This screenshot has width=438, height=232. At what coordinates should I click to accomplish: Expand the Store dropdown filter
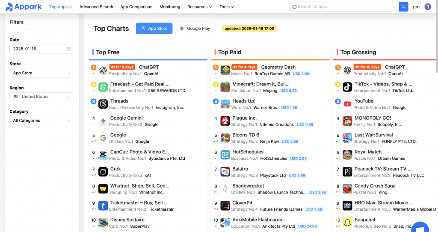[x=41, y=73]
